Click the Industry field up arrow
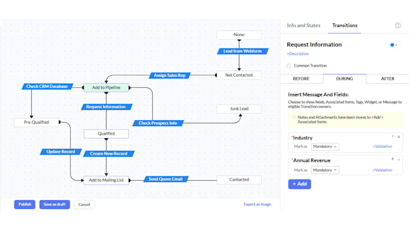 (x=392, y=137)
